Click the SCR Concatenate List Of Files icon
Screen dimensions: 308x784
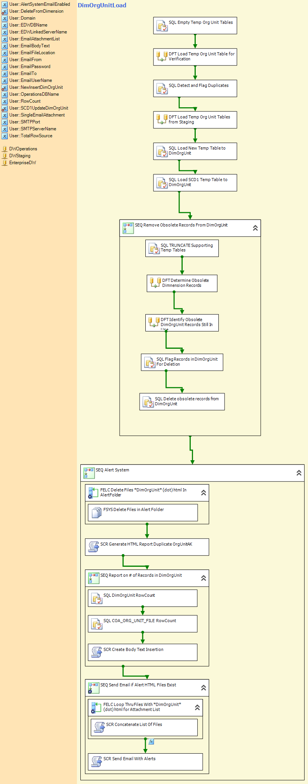(x=99, y=727)
